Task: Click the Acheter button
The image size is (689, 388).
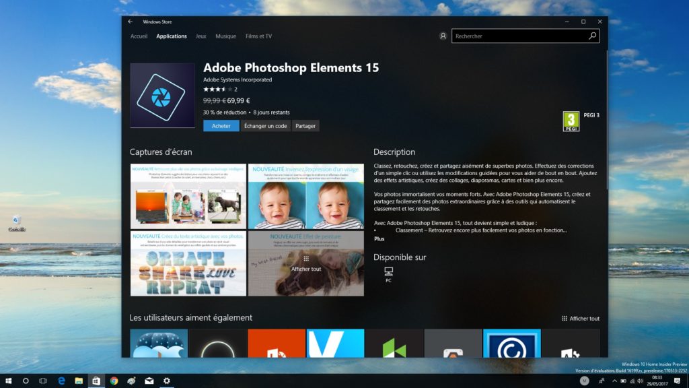Action: [221, 126]
